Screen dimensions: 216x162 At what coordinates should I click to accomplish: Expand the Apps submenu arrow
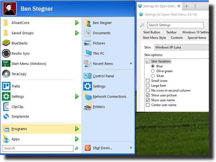[77, 139]
